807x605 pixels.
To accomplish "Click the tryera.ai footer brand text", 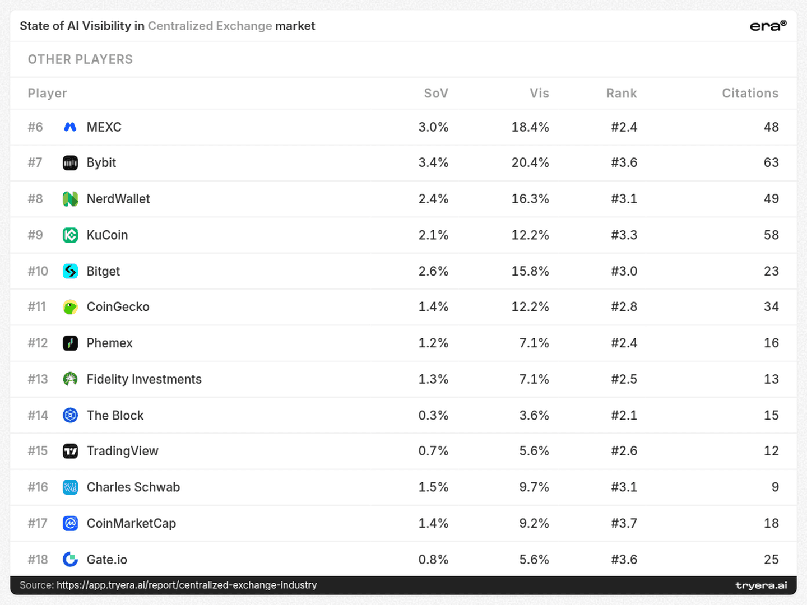I will coord(761,585).
